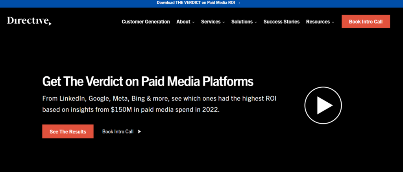Screen dimensions: 403x172
Task: Expand the Services dropdown chevron
Action: tap(224, 22)
